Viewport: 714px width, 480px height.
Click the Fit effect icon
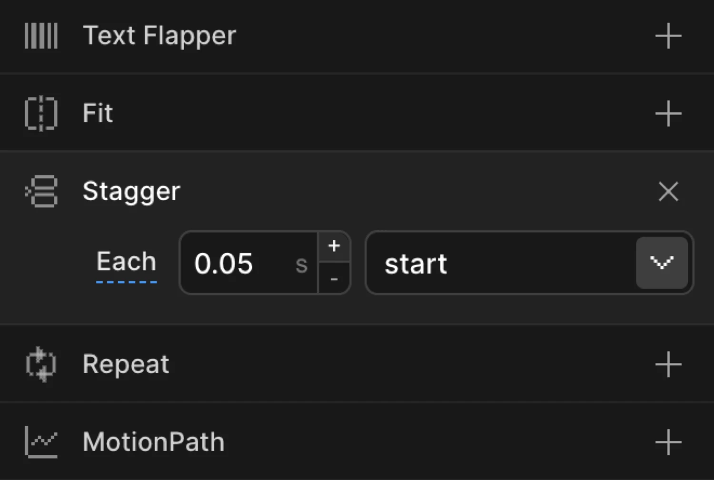[40, 113]
